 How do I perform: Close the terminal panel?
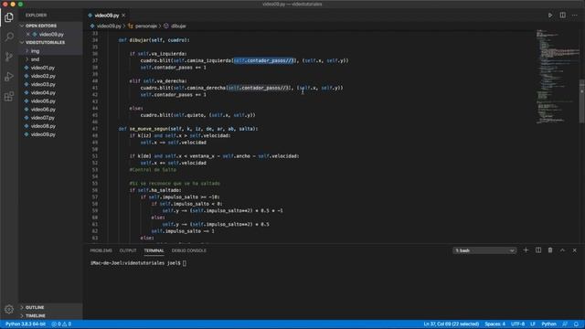(x=575, y=250)
